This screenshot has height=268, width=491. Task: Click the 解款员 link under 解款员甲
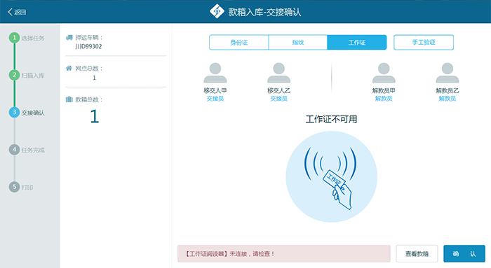(x=384, y=99)
